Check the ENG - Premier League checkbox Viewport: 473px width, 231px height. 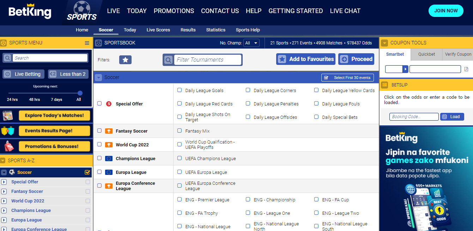click(x=180, y=199)
